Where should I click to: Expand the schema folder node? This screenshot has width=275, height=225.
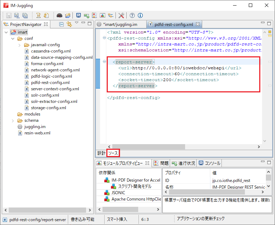13,120
